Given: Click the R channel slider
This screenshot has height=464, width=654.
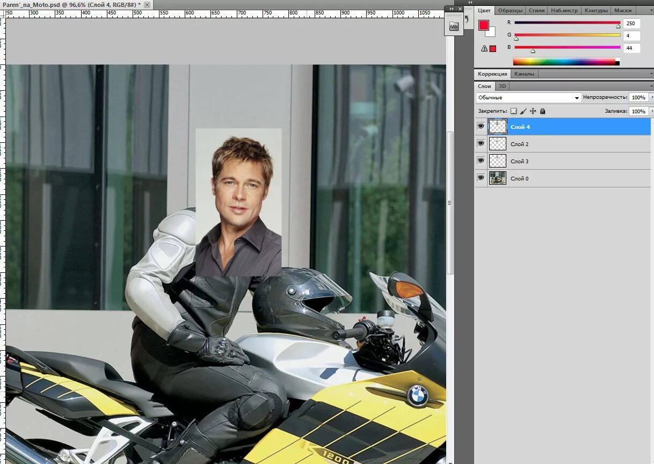Looking at the screenshot, I should tap(568, 23).
